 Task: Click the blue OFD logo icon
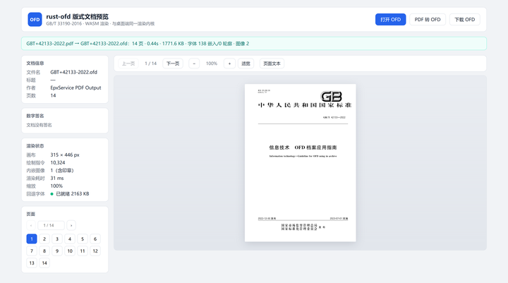[35, 20]
